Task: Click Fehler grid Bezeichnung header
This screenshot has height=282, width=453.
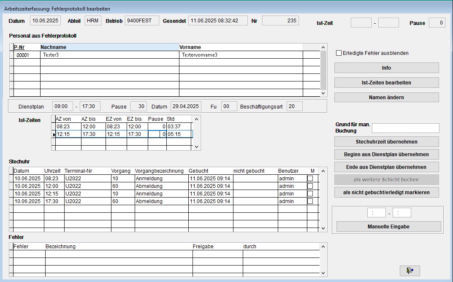Action: point(119,247)
